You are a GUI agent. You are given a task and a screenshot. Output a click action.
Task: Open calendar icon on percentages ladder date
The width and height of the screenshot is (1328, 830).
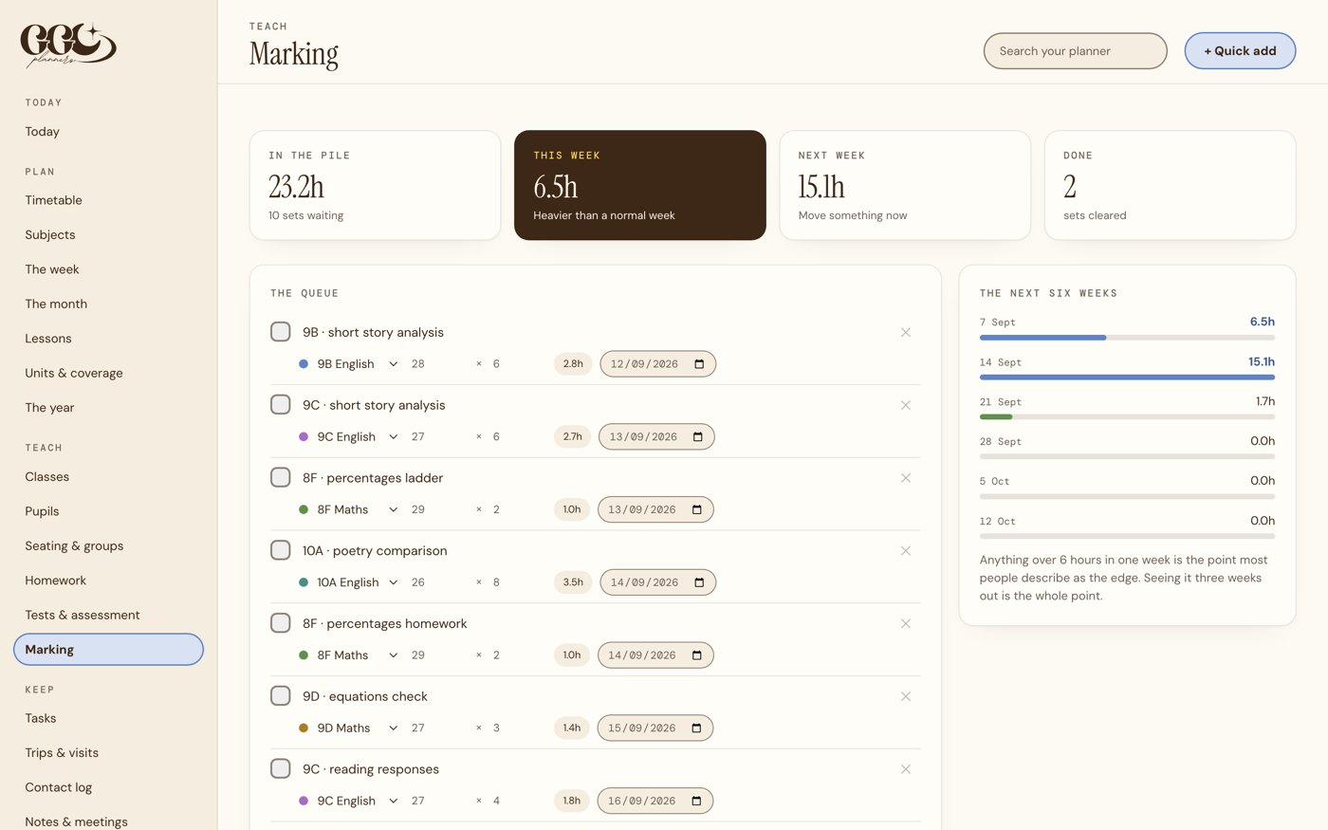pyautogui.click(x=697, y=509)
